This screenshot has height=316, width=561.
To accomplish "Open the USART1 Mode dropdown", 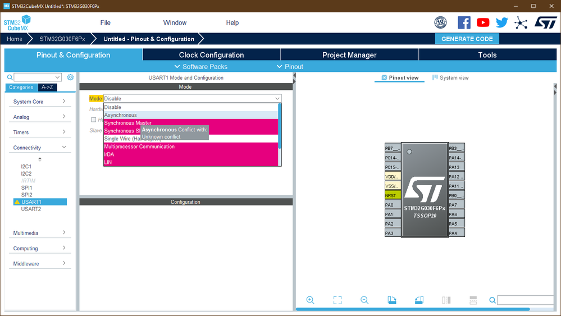I will point(193,99).
